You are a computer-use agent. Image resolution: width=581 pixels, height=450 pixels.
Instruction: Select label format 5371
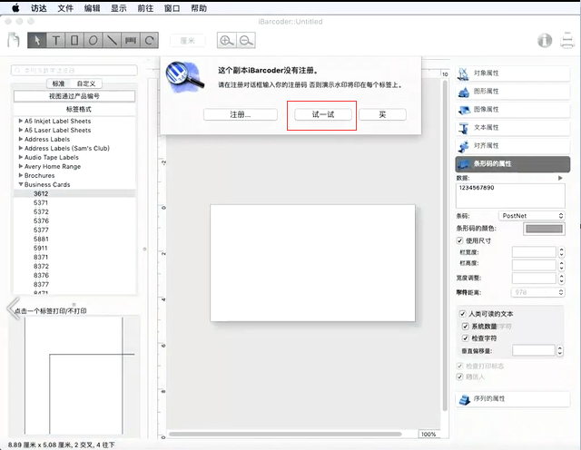click(41, 202)
